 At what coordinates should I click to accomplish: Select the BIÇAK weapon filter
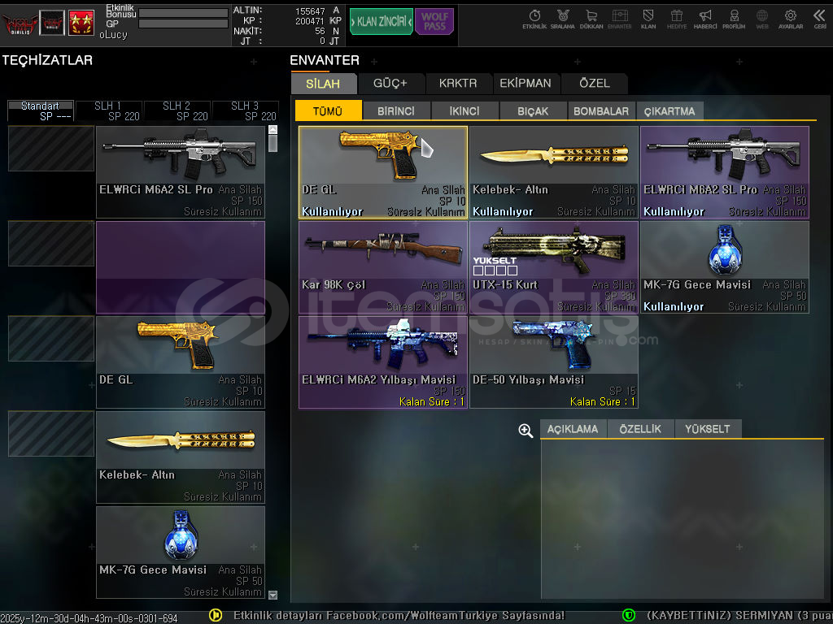(533, 110)
